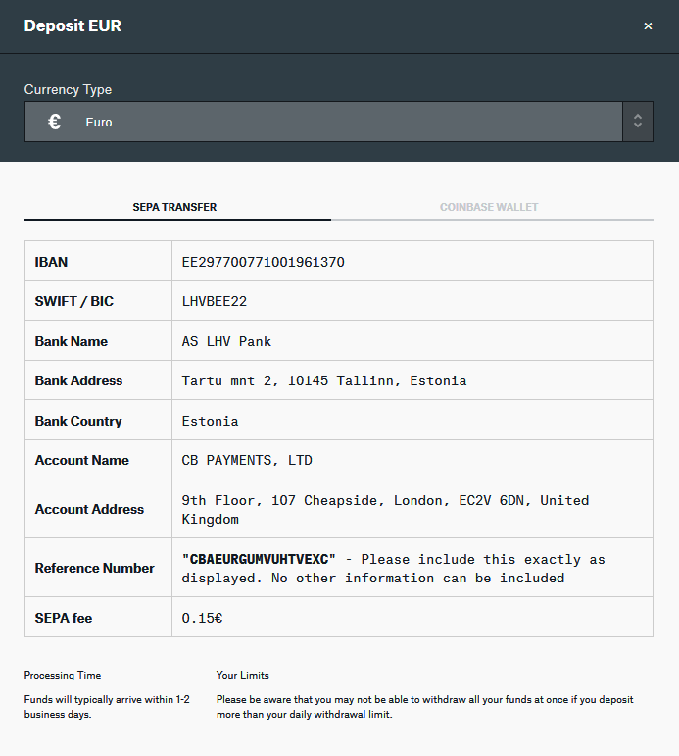This screenshot has width=679, height=756.
Task: Click the Currency Type label
Action: coord(68,89)
